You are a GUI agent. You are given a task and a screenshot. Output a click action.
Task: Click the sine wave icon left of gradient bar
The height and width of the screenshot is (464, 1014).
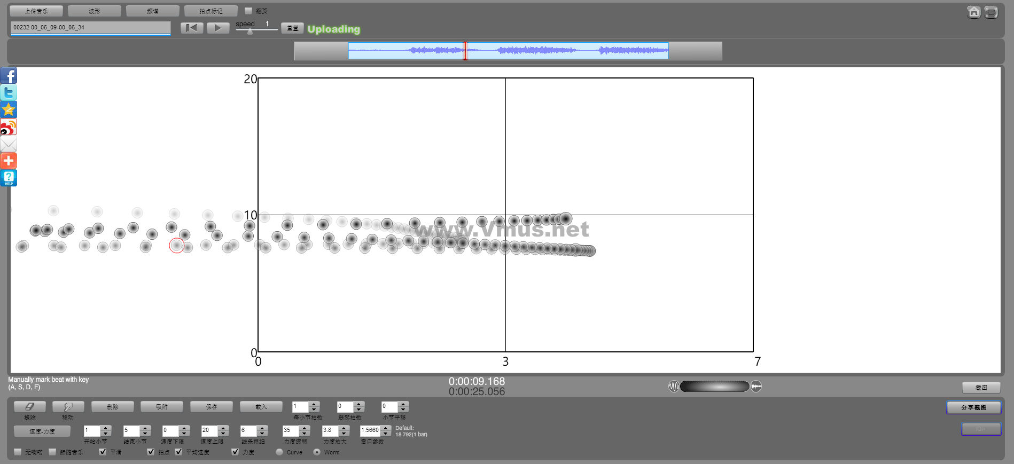pos(674,386)
